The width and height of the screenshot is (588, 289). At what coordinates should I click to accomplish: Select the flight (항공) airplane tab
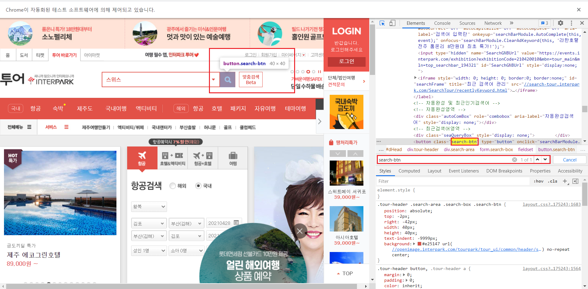pos(142,158)
